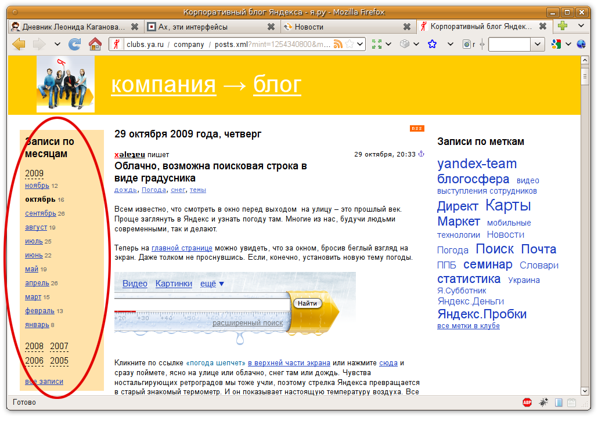Close the 'Новости' tab
Viewport: 598px width, 432px height.
407,27
